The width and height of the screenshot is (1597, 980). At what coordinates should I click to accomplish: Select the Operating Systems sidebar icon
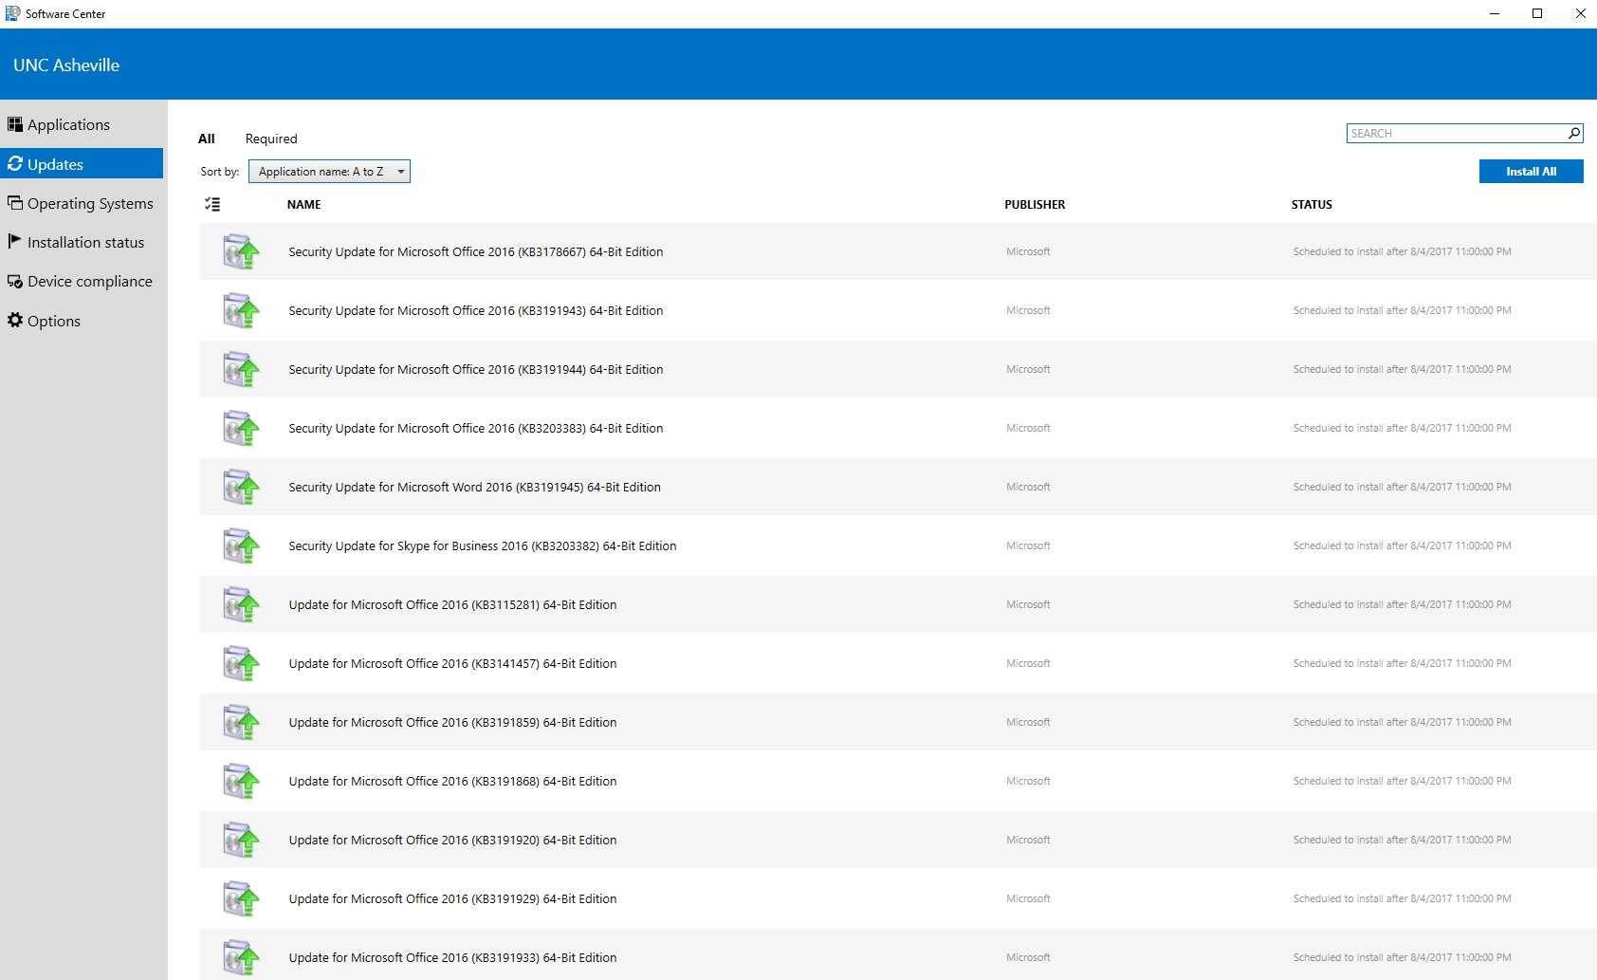[15, 202]
